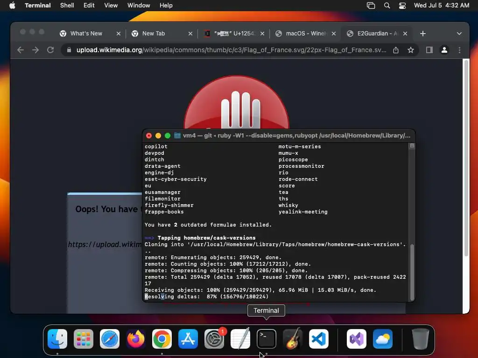Click 'yealink-meeting' in Terminal output
This screenshot has width=478, height=358.
click(x=303, y=212)
